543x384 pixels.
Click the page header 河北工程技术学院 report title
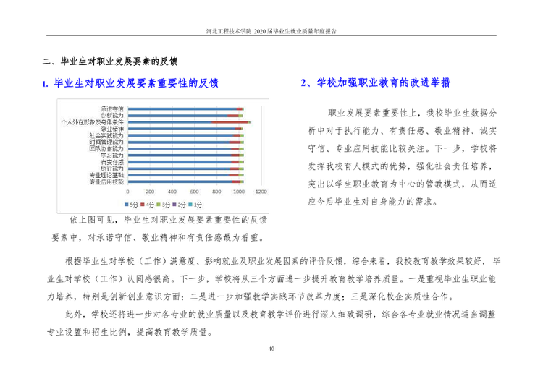click(x=271, y=31)
